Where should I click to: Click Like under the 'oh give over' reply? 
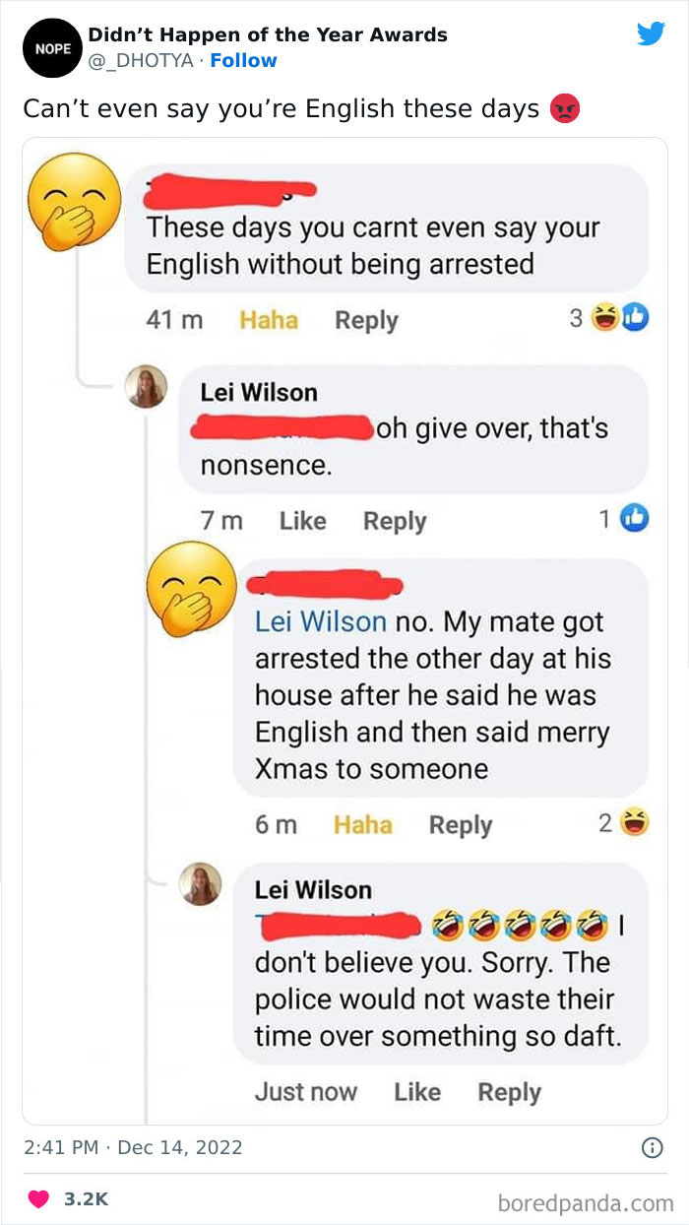302,520
